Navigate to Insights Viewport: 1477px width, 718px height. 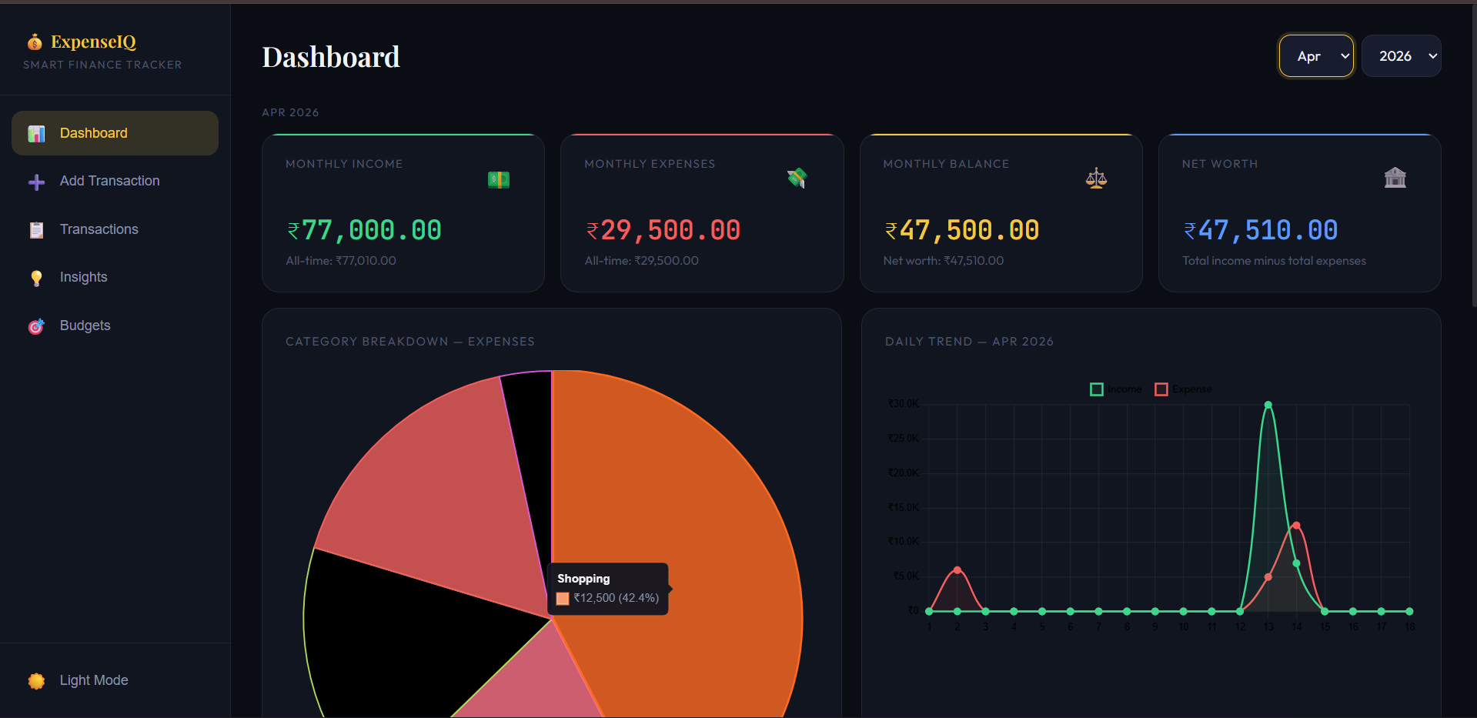[x=115, y=277]
